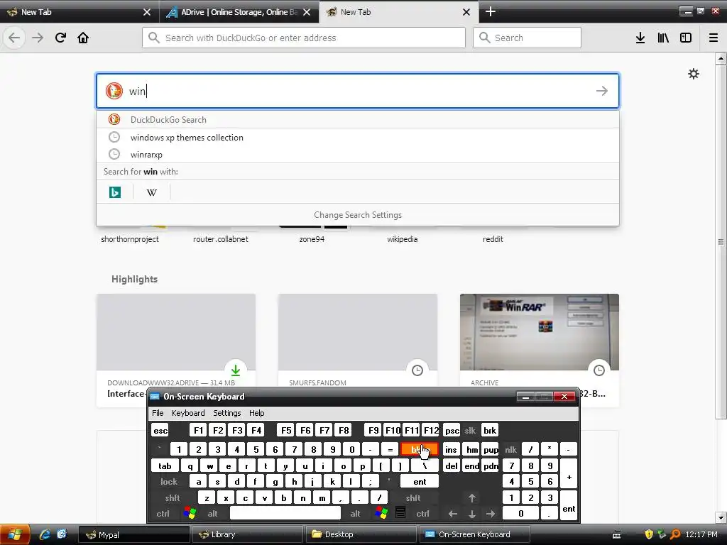Viewport: 727px width, 545px height.
Task: Search for win with Bing icon
Action: click(x=115, y=192)
